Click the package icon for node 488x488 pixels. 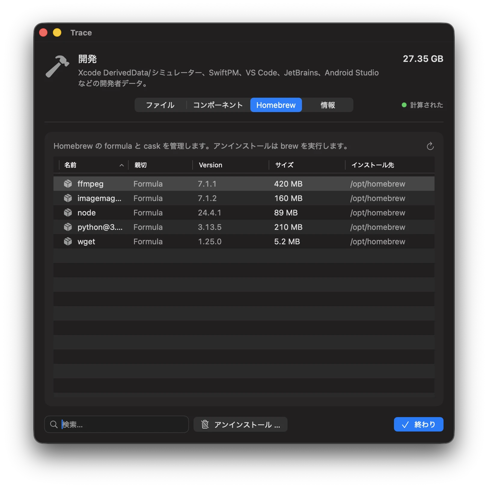tap(68, 212)
